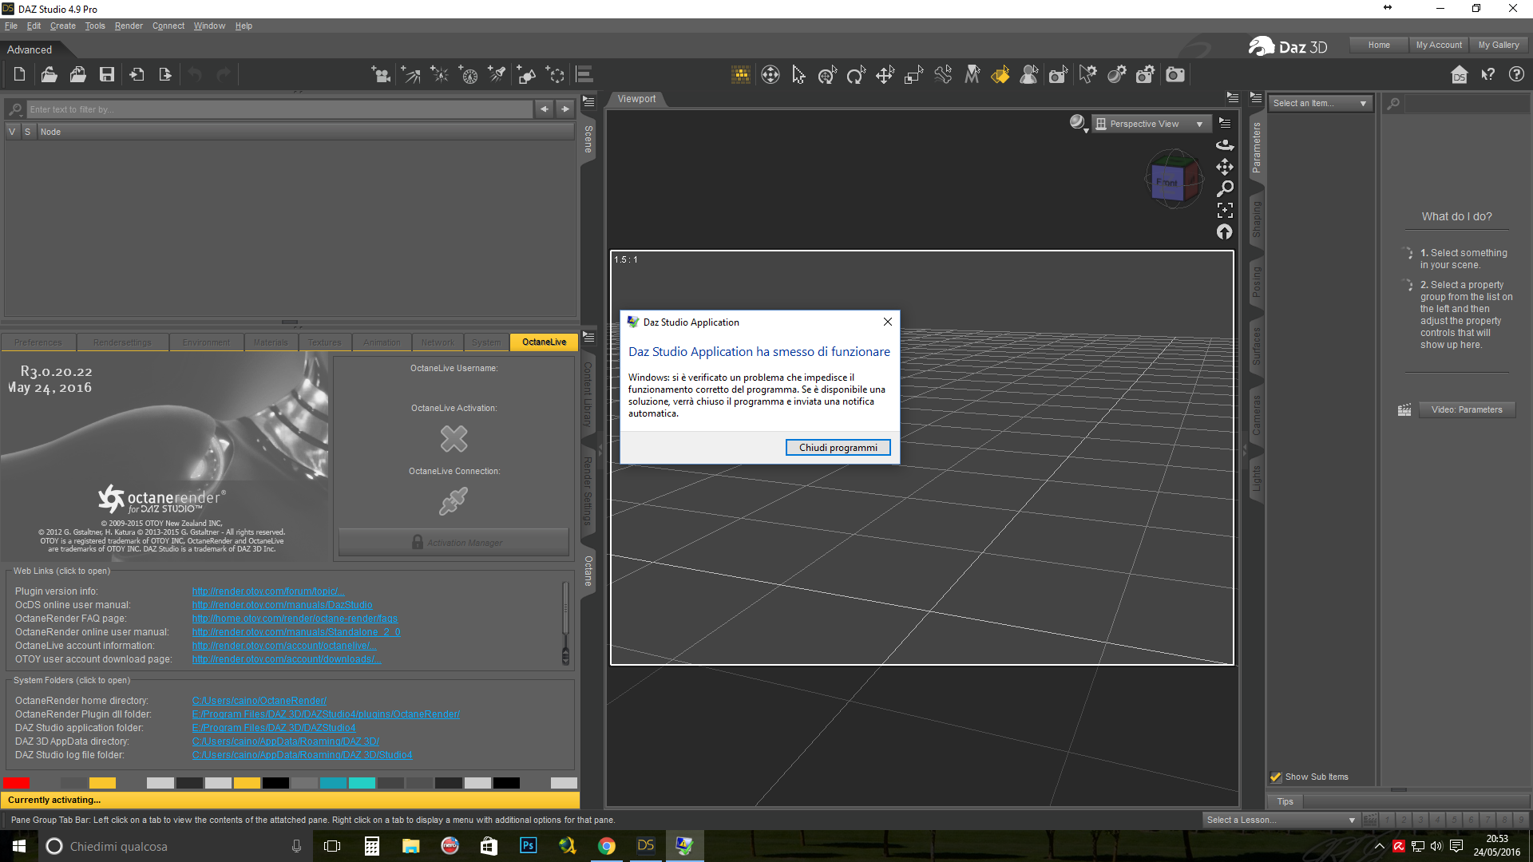
Task: Click the New Scene file icon
Action: coord(19,75)
